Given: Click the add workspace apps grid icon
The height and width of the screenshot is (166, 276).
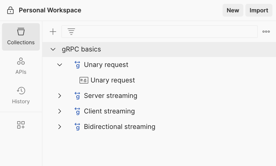Looking at the screenshot, I should [21, 125].
